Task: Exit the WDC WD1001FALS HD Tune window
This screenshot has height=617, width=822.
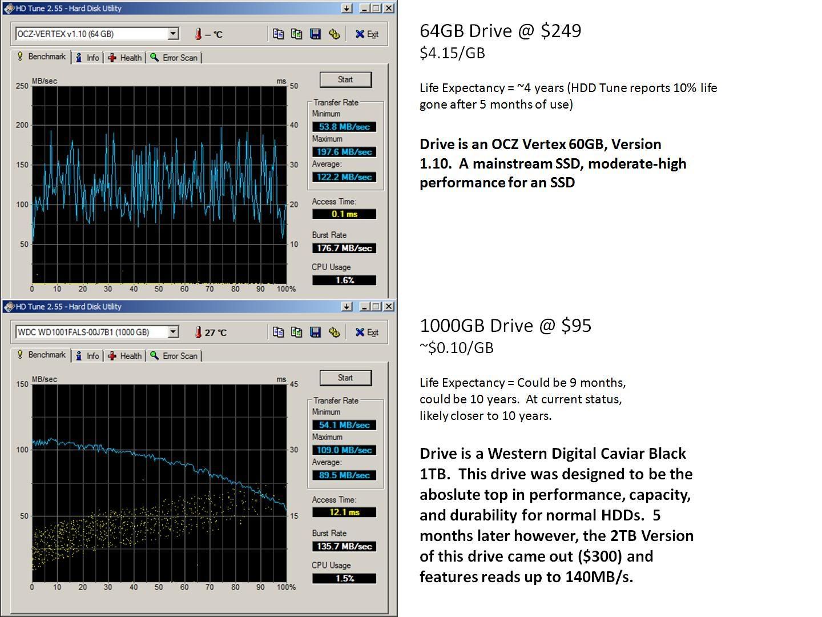Action: (367, 332)
